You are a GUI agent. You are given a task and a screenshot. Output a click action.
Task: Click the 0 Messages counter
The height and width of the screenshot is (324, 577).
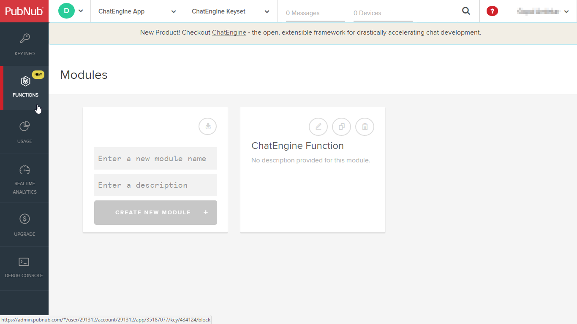coord(315,13)
